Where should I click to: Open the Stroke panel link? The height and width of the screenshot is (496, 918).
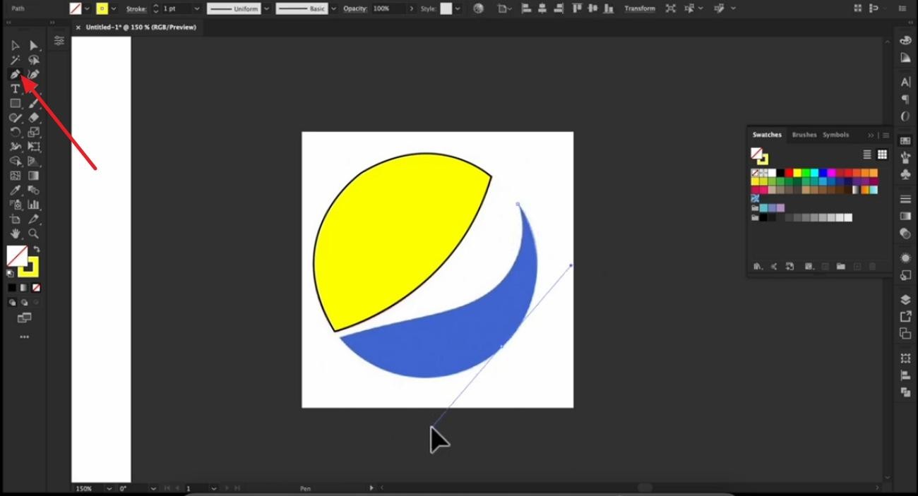[x=137, y=8]
